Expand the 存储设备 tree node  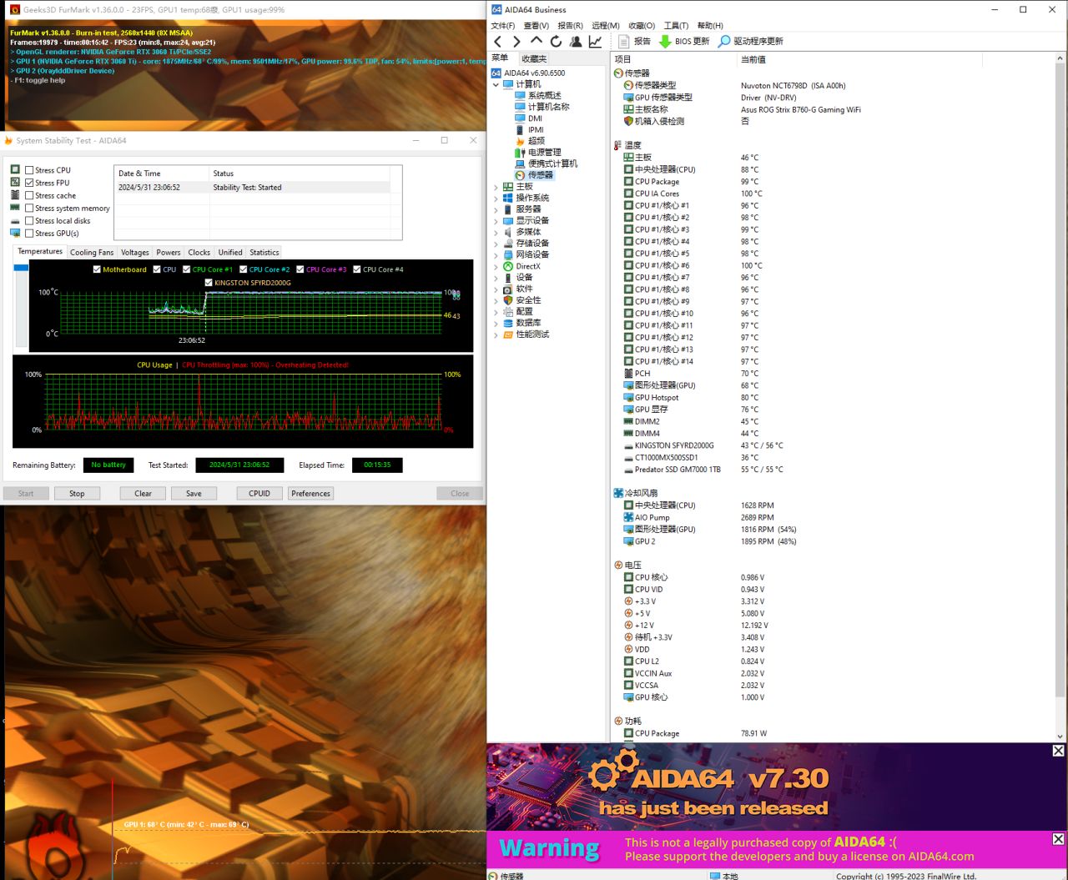496,244
